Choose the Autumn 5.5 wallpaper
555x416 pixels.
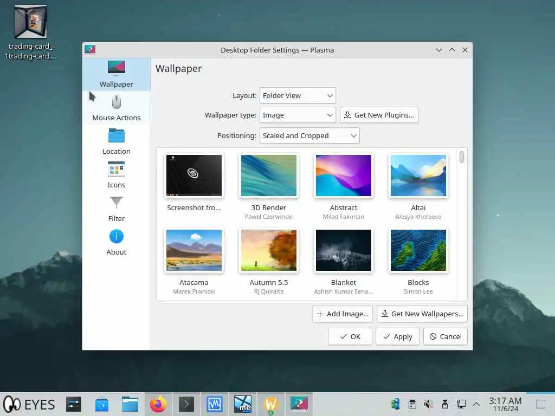pyautogui.click(x=269, y=250)
